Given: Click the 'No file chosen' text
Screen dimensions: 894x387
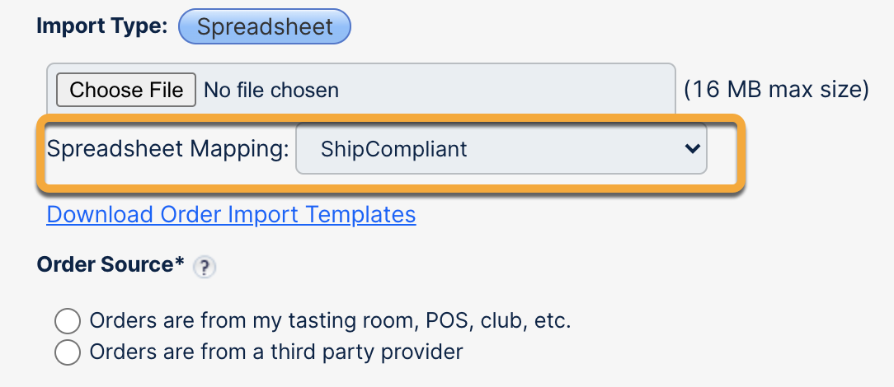Looking at the screenshot, I should click(x=271, y=90).
